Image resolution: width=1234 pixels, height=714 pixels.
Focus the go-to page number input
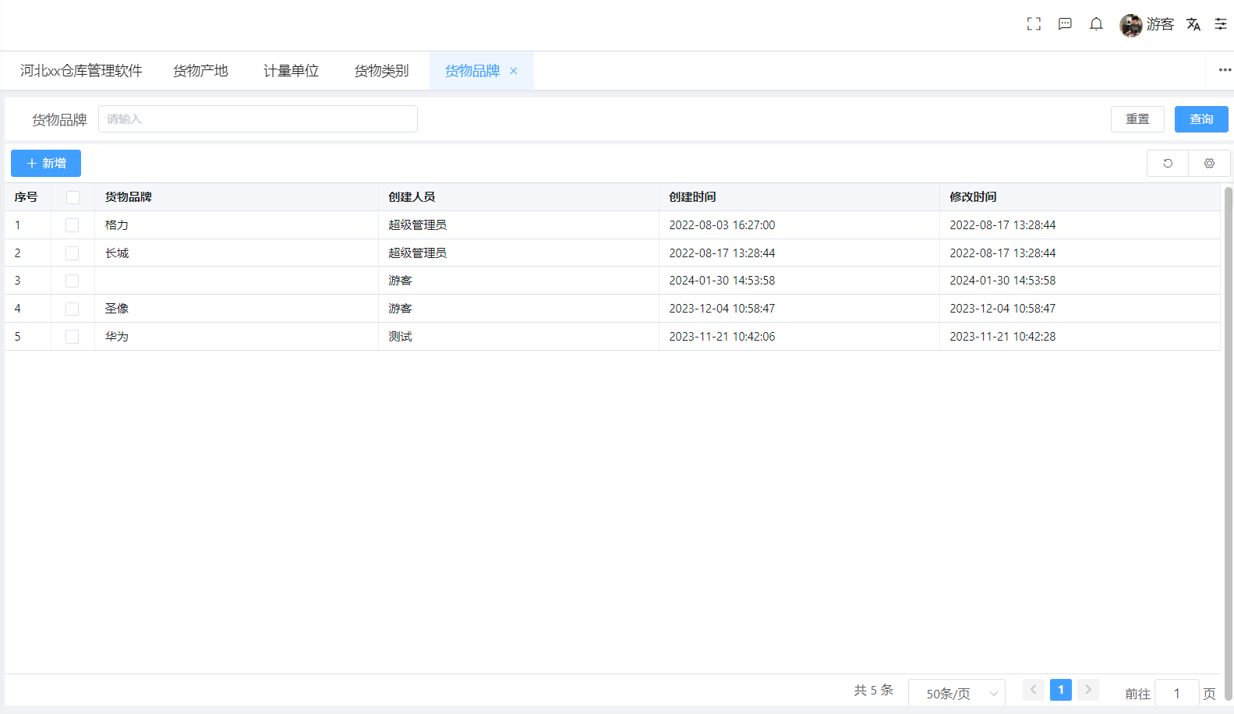coord(1176,693)
